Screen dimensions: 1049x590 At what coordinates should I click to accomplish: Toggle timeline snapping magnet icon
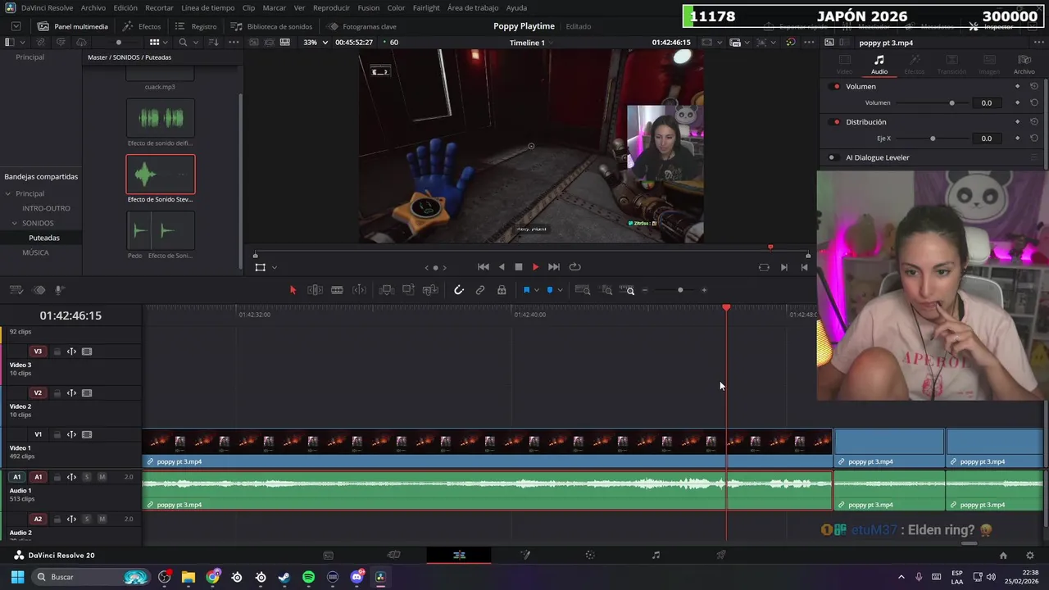[x=459, y=290]
